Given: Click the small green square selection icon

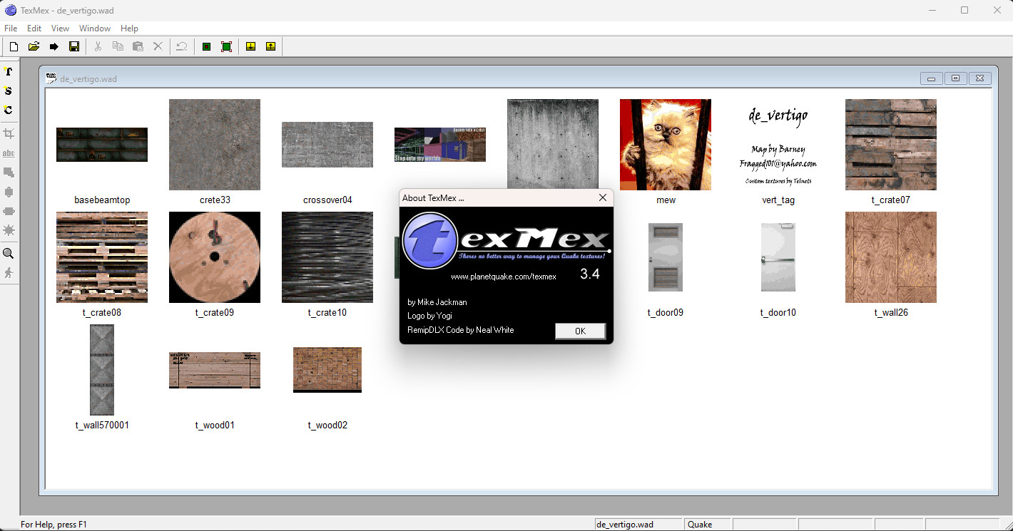Looking at the screenshot, I should pos(206,46).
